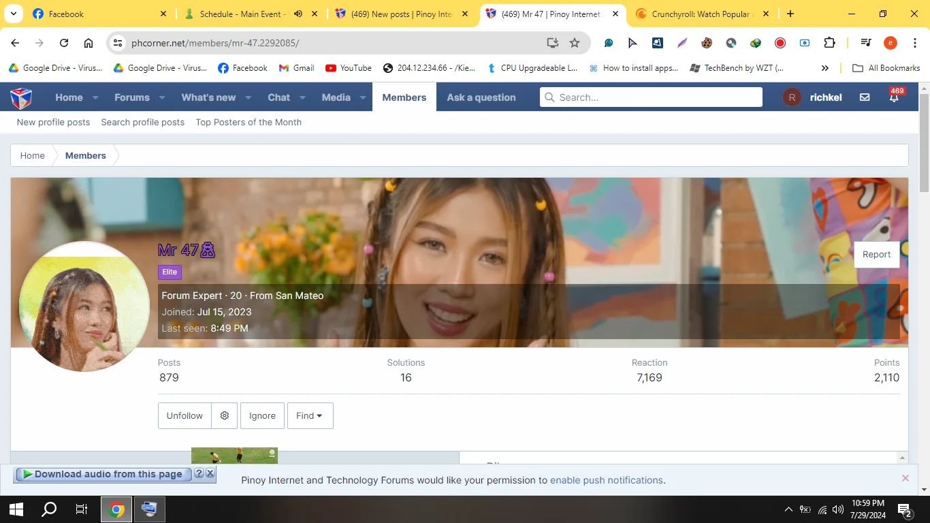Open Gmail bookmark
The image size is (930, 523).
point(296,68)
